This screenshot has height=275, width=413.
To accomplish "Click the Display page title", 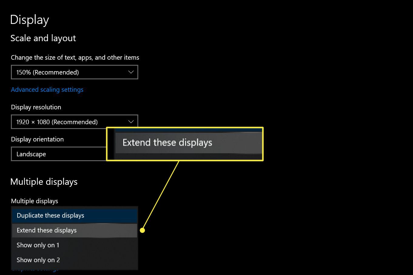I will coord(29,20).
